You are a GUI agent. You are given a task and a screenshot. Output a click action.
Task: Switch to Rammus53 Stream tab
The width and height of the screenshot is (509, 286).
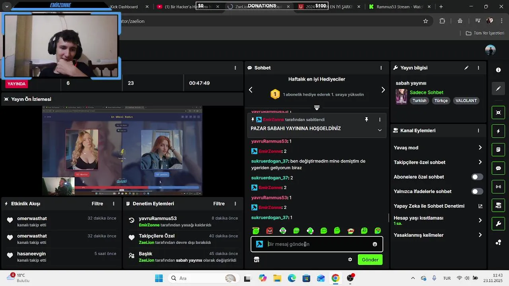(400, 7)
